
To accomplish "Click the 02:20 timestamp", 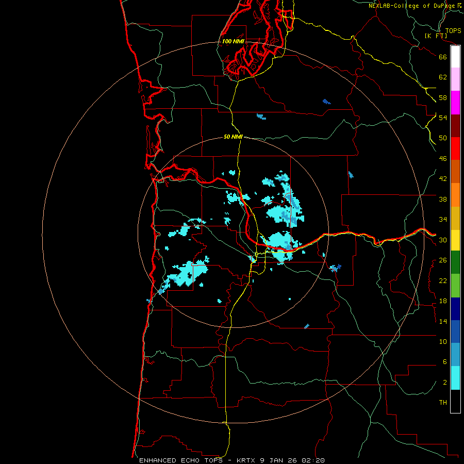I will tap(313, 460).
